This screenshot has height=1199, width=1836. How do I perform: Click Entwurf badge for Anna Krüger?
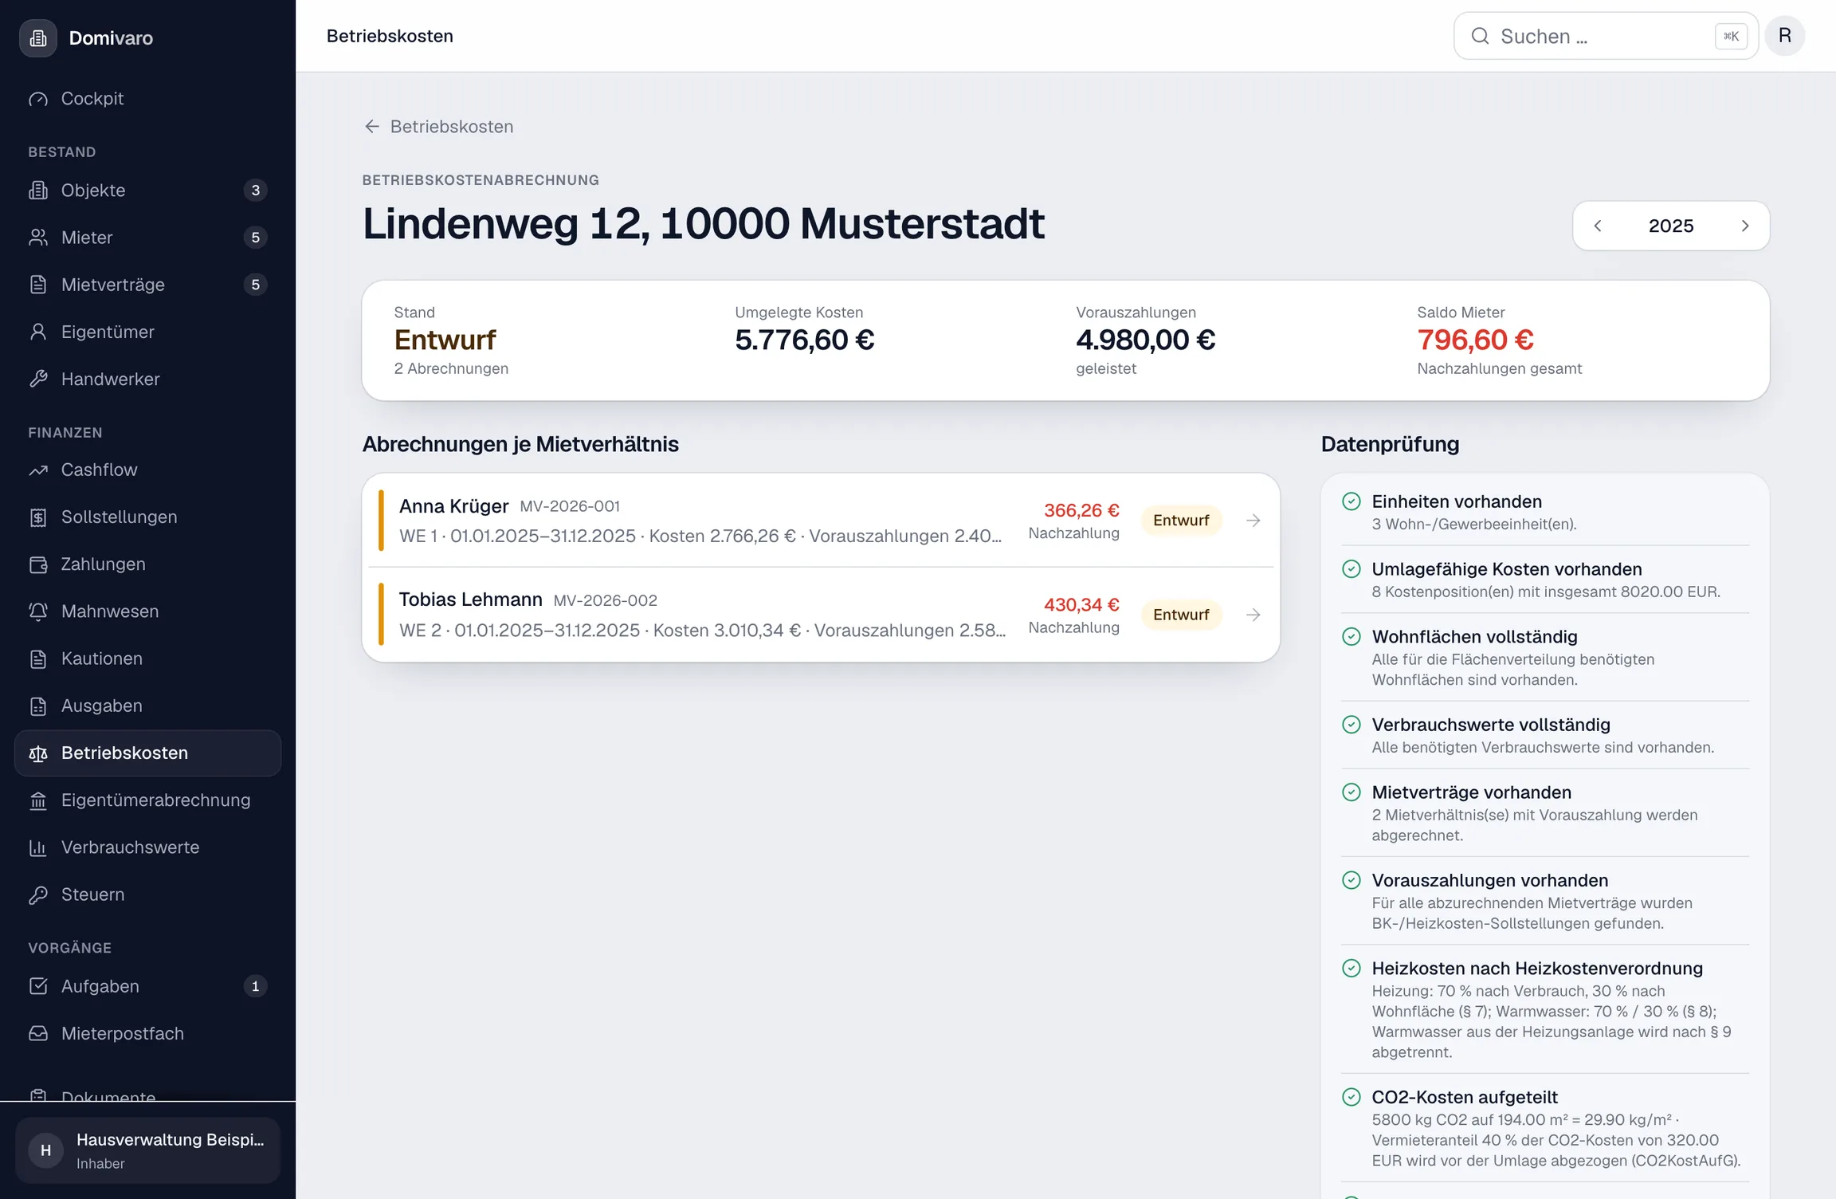[1181, 521]
